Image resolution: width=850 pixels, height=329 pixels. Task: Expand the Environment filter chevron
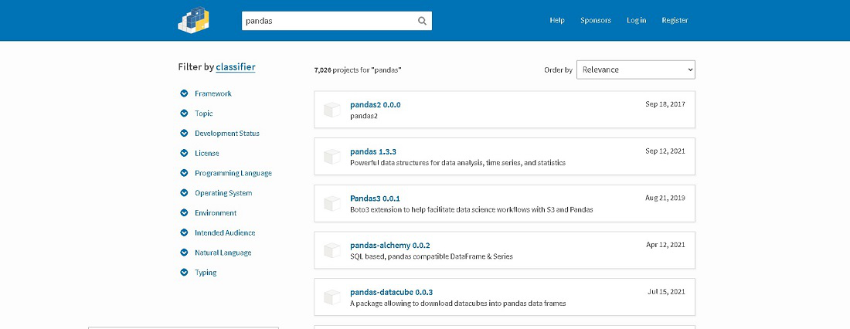pos(185,213)
